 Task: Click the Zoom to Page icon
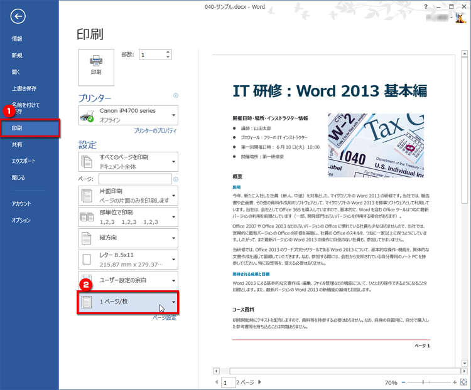click(x=463, y=382)
